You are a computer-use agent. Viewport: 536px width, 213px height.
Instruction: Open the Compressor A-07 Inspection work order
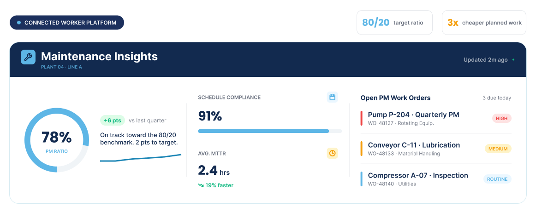point(436,179)
